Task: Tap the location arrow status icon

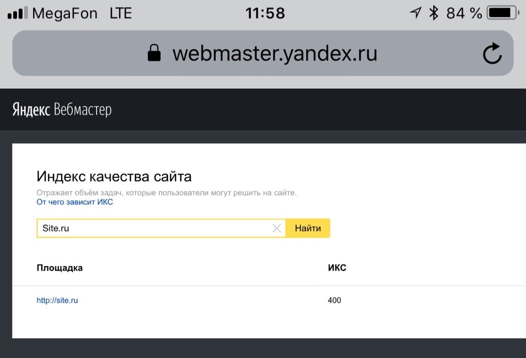Action: (x=415, y=13)
